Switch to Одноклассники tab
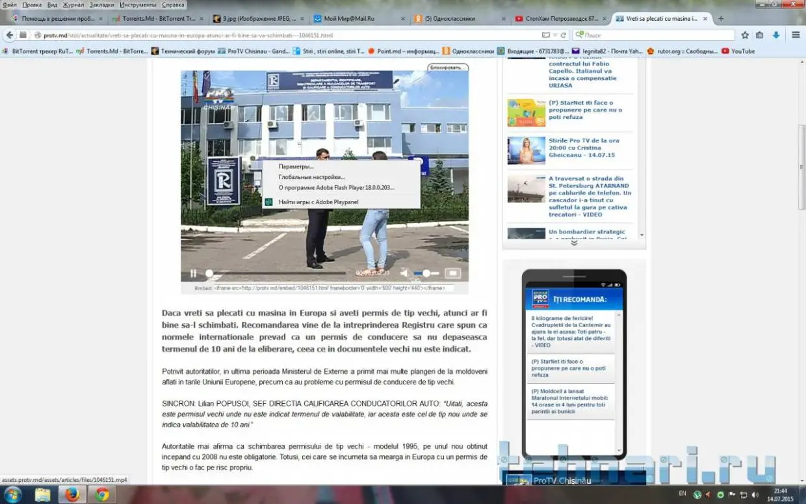This screenshot has width=806, height=504. (x=458, y=19)
